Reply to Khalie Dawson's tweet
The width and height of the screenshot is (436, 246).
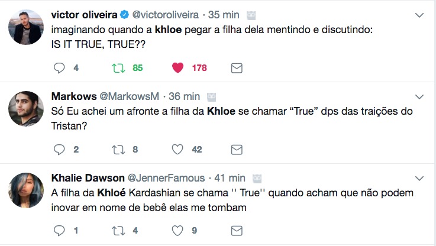point(59,231)
